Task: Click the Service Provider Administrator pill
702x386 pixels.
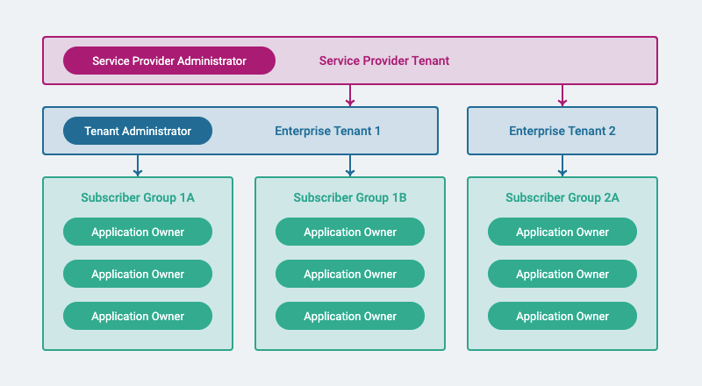Action: tap(169, 61)
